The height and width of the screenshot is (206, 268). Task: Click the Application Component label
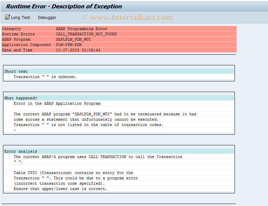26,45
